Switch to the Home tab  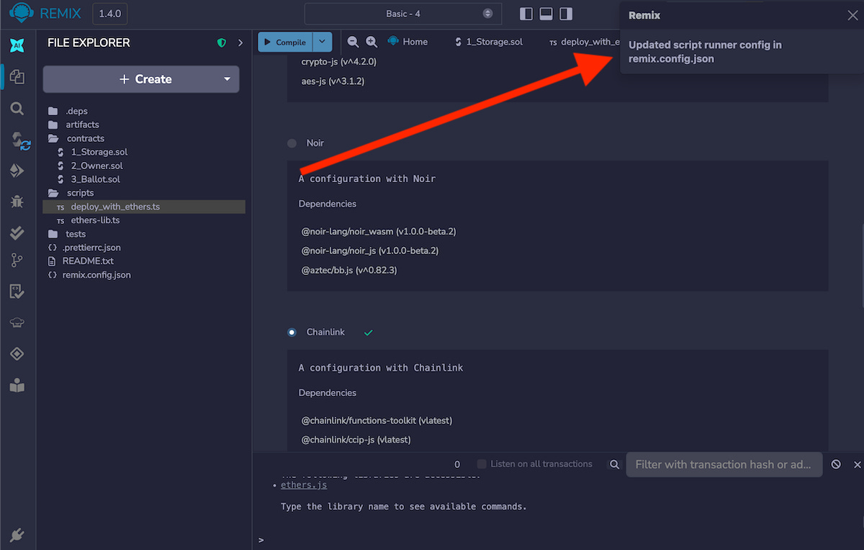[408, 42]
